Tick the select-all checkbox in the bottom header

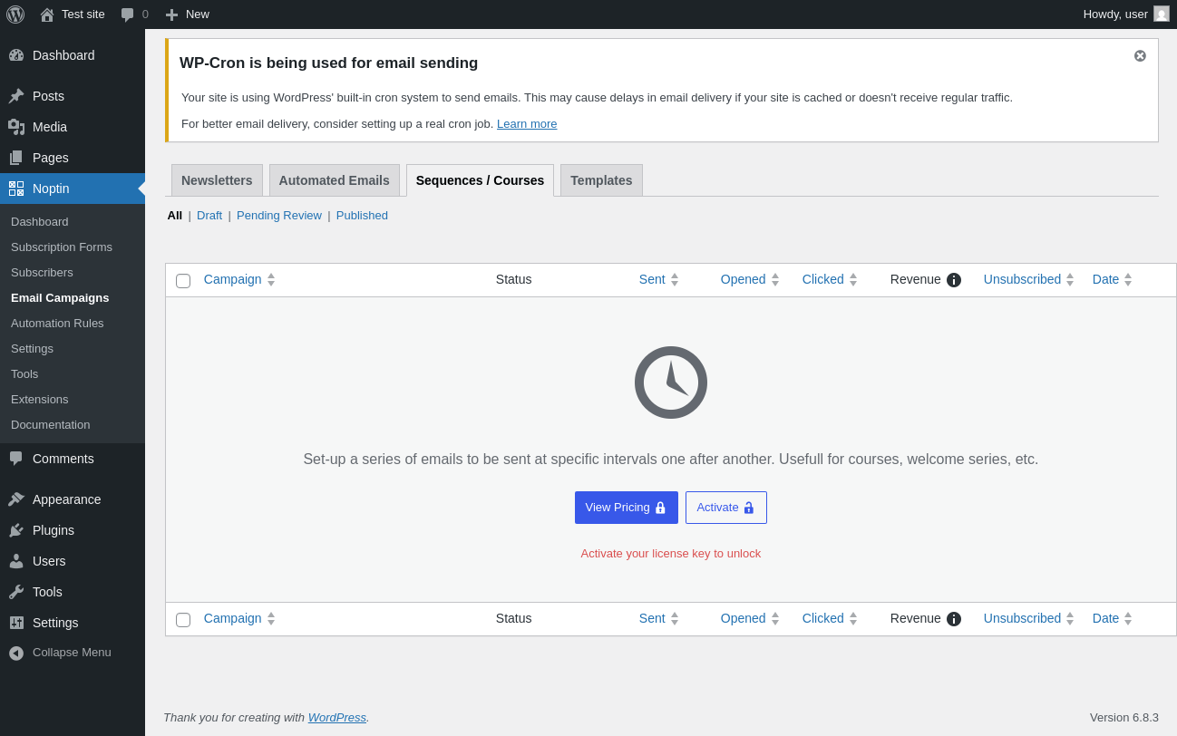[x=183, y=620]
